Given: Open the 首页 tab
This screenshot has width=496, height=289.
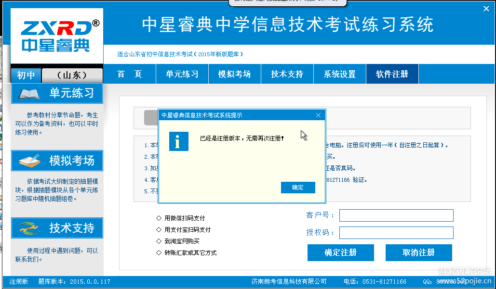Looking at the screenshot, I should (130, 74).
